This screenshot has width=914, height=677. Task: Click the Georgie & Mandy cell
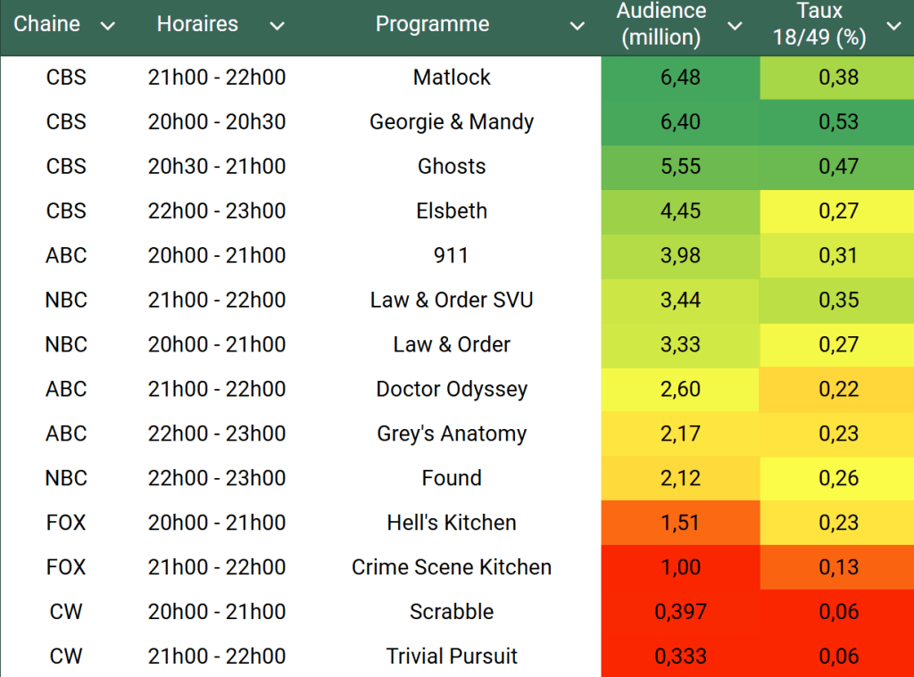(x=452, y=122)
